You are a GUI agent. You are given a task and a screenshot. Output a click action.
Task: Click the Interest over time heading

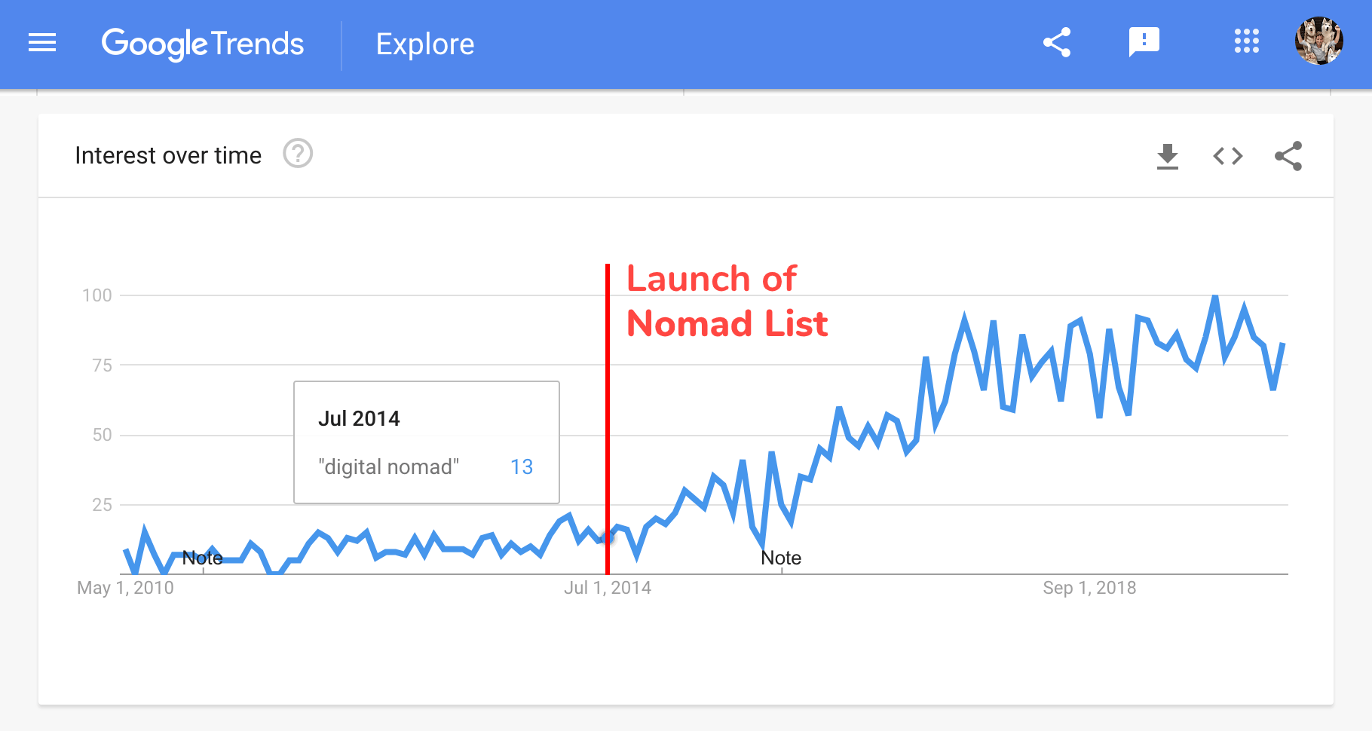coord(168,155)
